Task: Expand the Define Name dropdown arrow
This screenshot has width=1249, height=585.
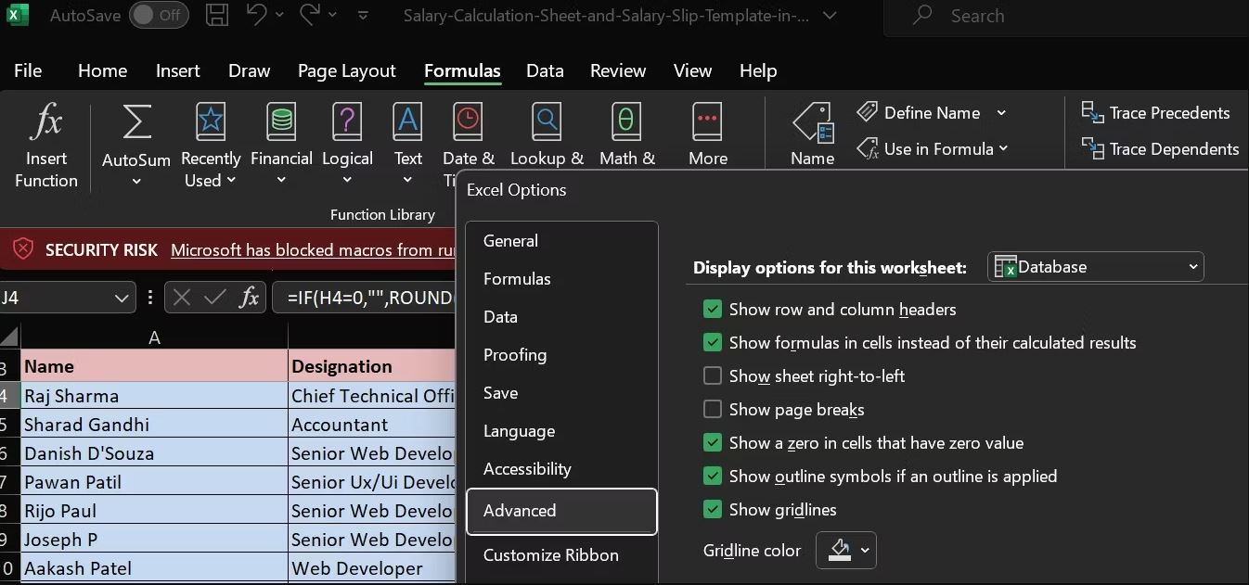Action: pos(1001,113)
